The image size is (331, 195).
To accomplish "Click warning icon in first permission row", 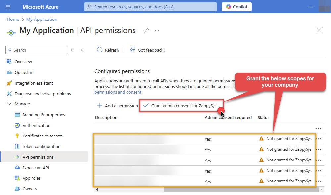I will 261,139.
